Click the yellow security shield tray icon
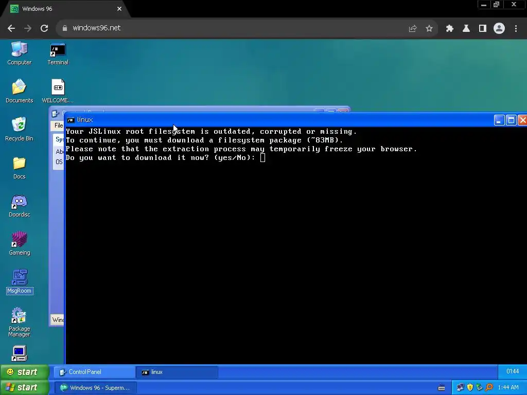The height and width of the screenshot is (395, 527). click(470, 388)
